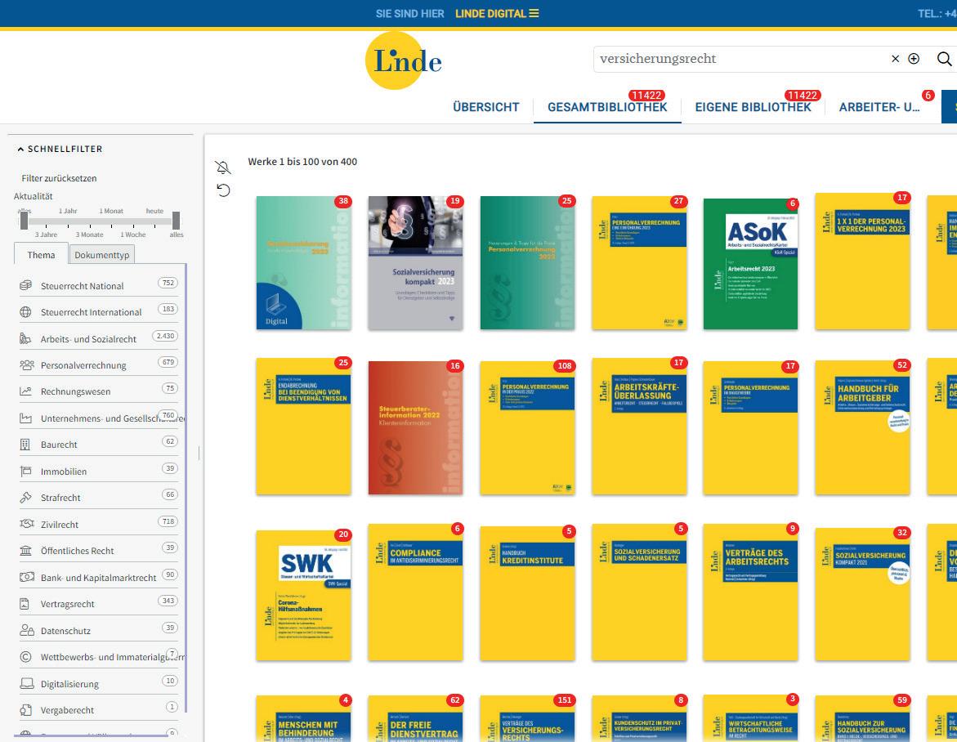Viewport: 957px width, 742px height.
Task: Switch to the Dokumenttyp filter tab
Action: [x=102, y=254]
